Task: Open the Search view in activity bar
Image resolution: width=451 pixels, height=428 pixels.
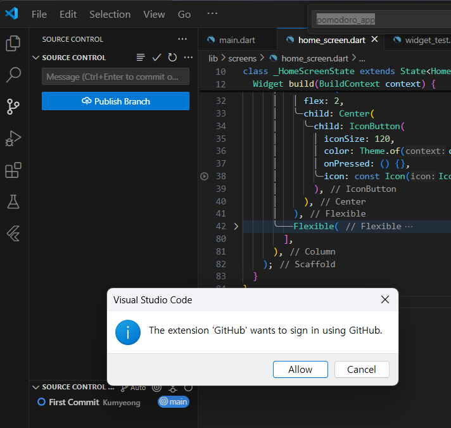Action: pyautogui.click(x=13, y=75)
